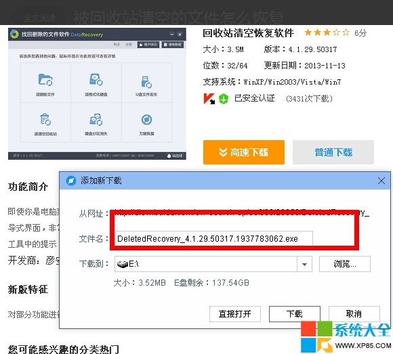Viewport: 393px width, 354px height.
Task: Click the E盘剩余：137.54GB text
Action: click(211, 283)
